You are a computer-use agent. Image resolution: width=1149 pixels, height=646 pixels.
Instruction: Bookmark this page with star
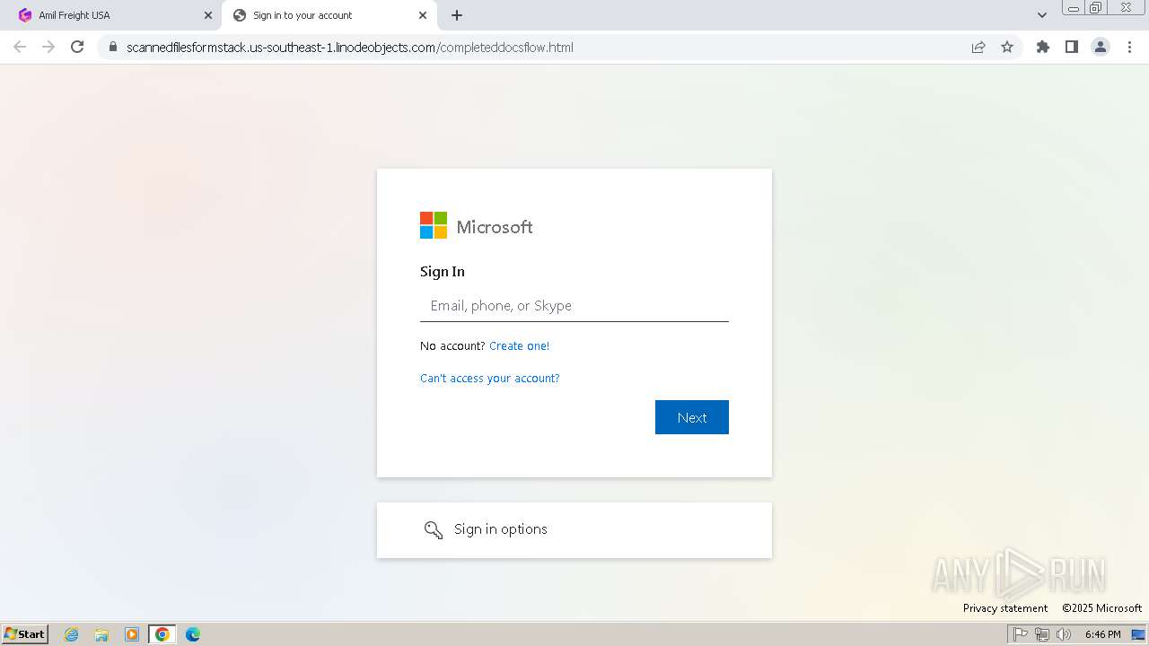(1007, 47)
